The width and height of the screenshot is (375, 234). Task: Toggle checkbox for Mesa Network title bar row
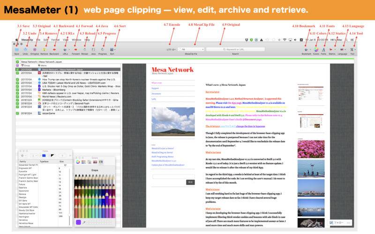[17, 62]
